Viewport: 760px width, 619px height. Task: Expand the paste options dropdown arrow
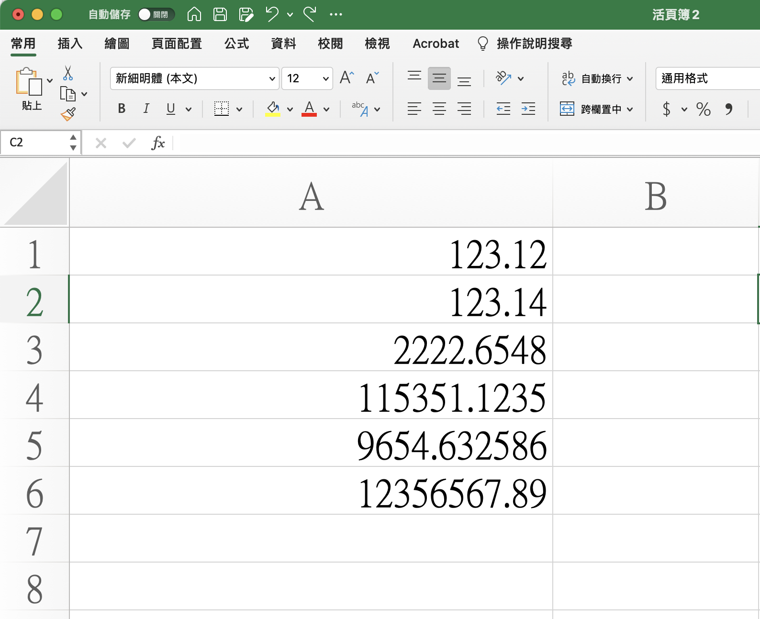pos(50,80)
